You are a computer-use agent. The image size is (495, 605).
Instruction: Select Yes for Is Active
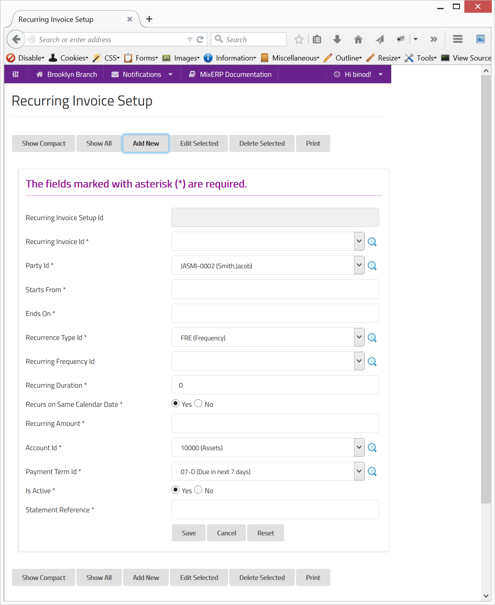click(175, 490)
